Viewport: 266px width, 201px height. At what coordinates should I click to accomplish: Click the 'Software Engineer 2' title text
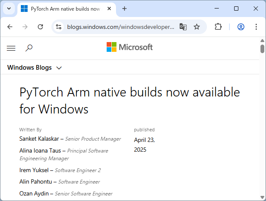[78, 170]
